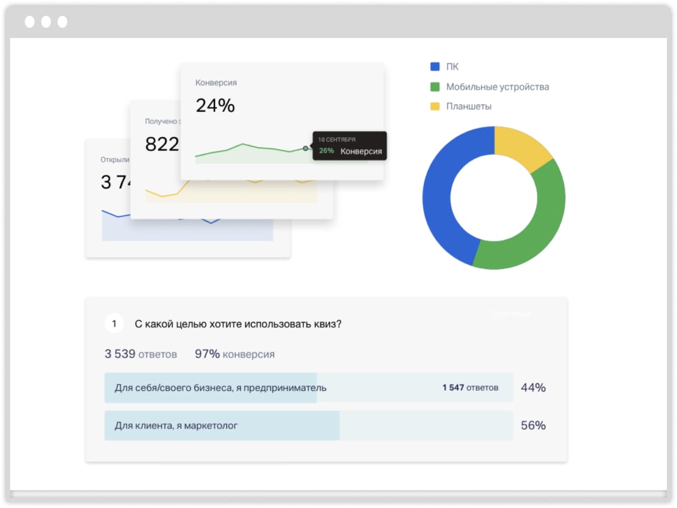
Task: Click the third window control dot
Action: [x=63, y=22]
